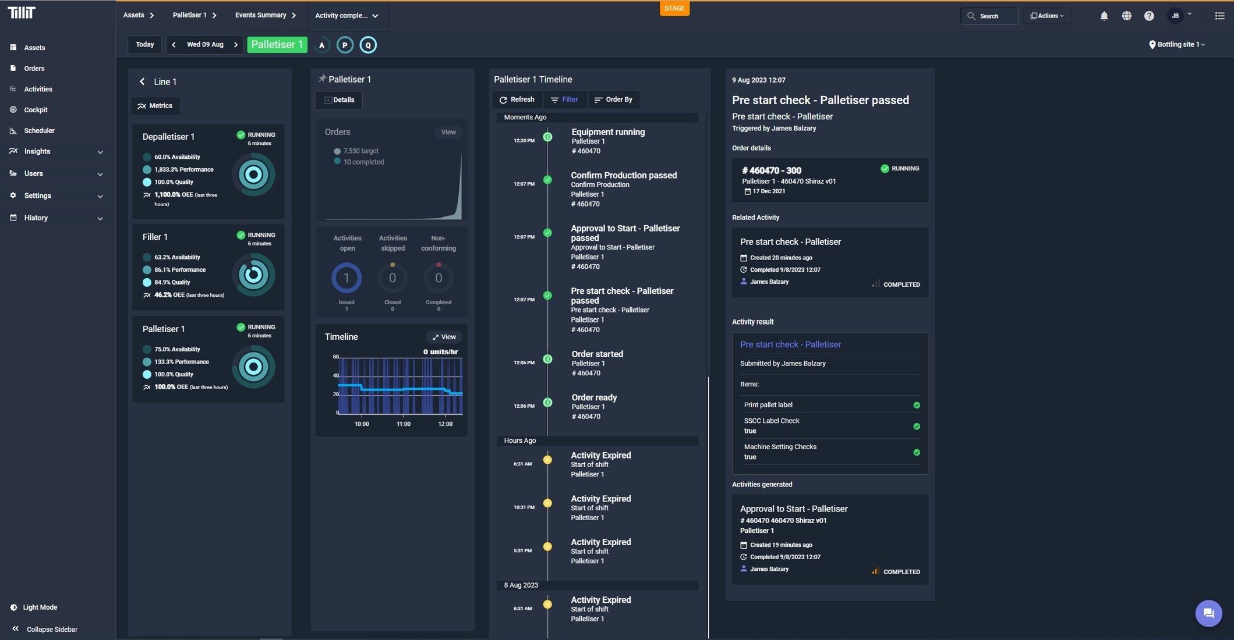The image size is (1234, 640).
Task: Open the Actions dropdown
Action: point(1047,16)
